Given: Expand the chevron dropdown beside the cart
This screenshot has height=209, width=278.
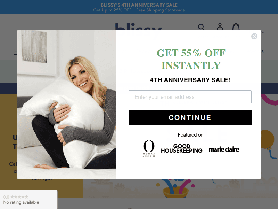Looking at the screenshot, I should click(263, 32).
